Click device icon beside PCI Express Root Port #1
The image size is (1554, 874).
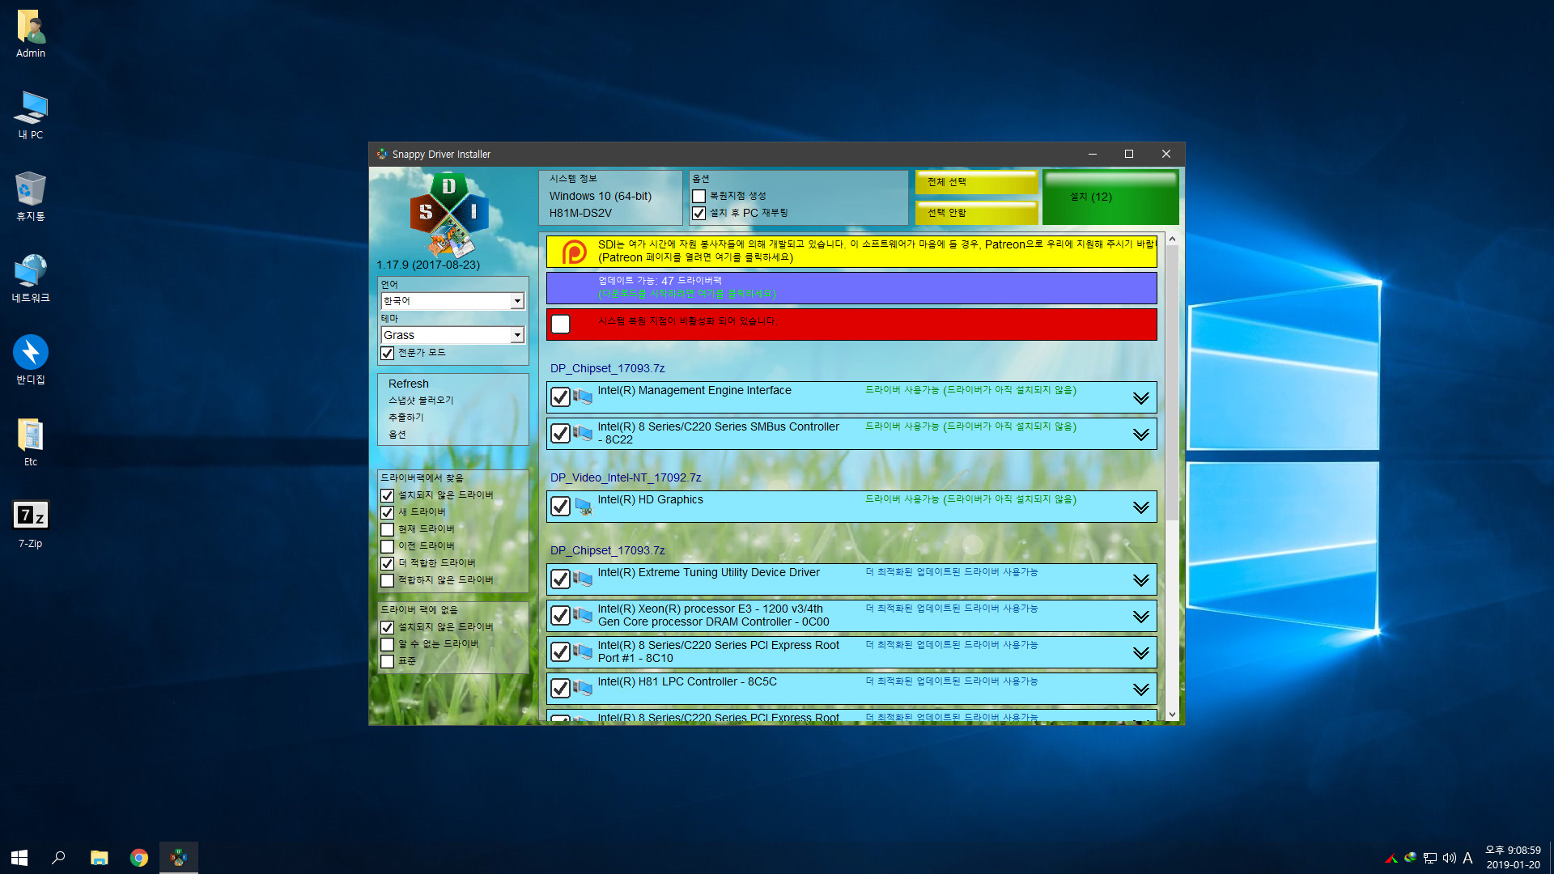click(583, 651)
